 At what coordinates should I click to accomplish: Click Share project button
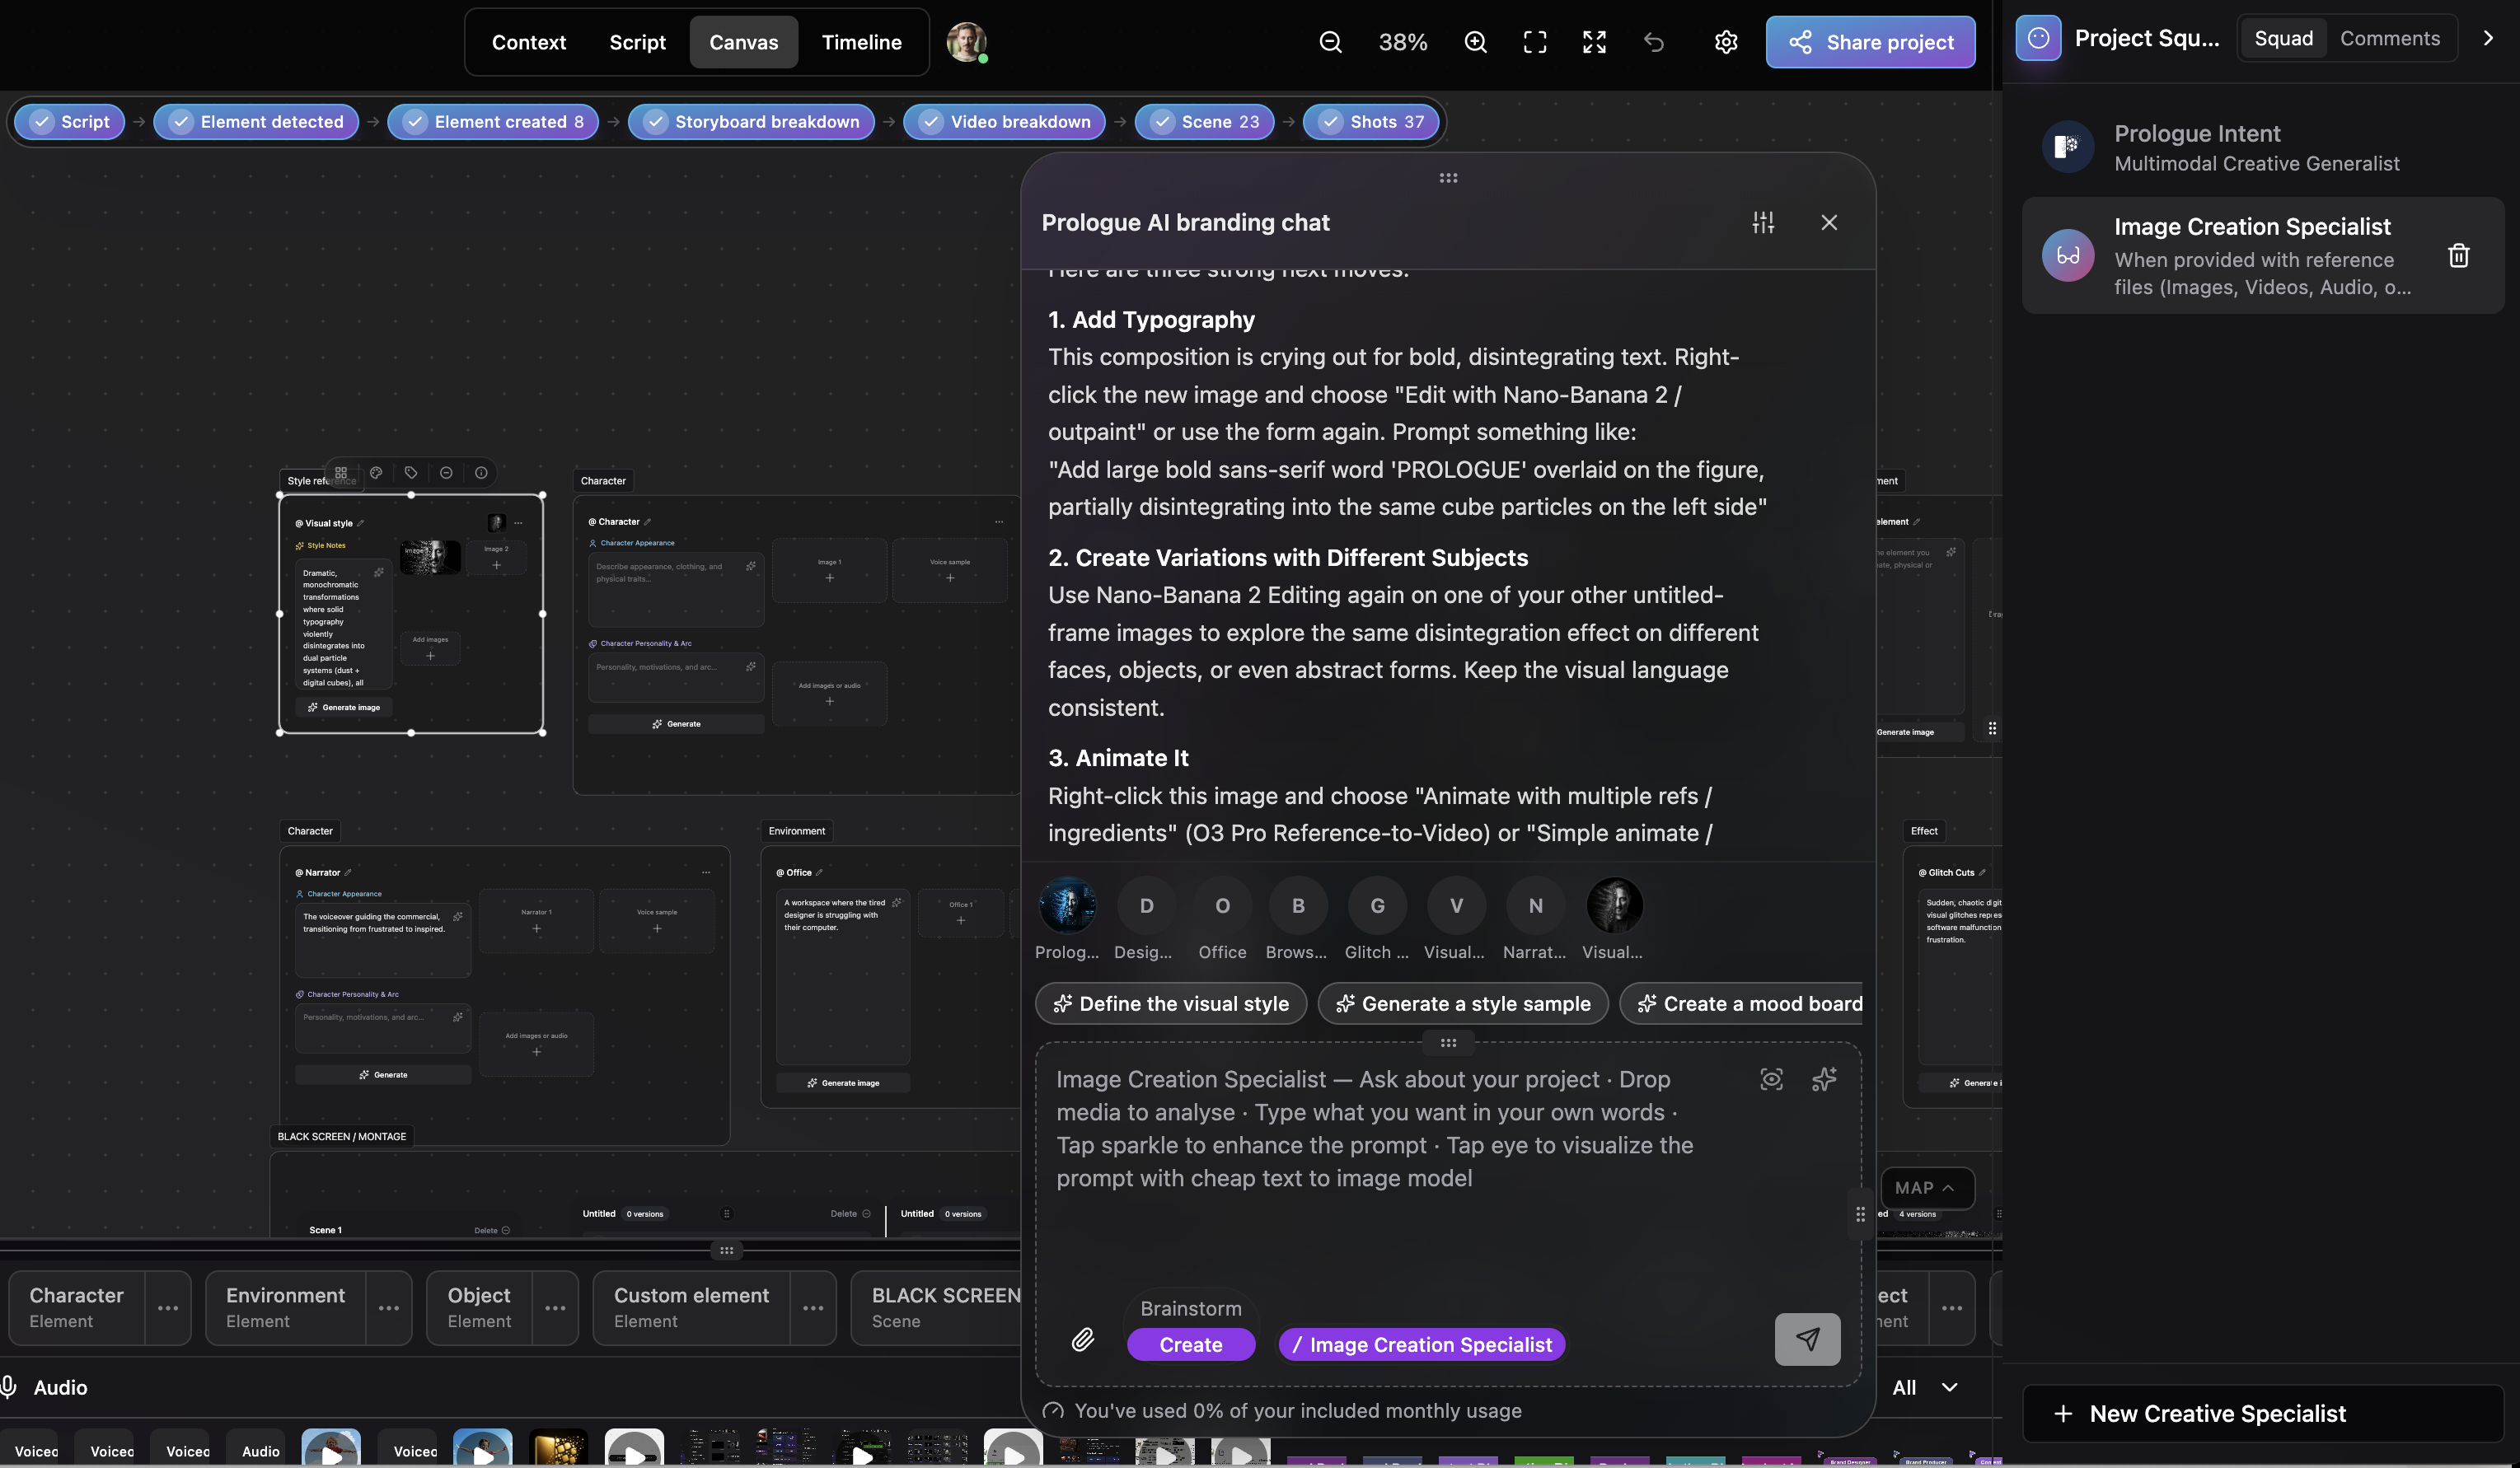pos(1870,42)
